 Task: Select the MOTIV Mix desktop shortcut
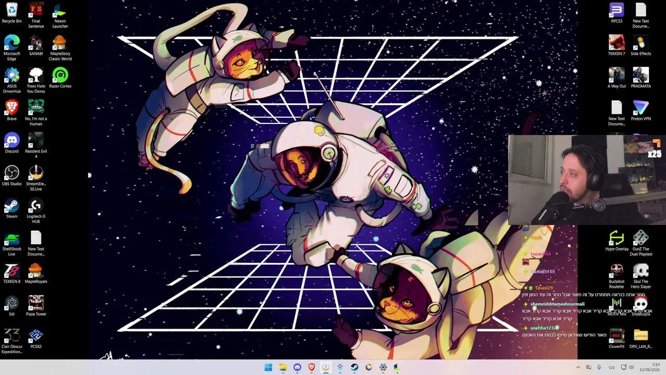(617, 306)
